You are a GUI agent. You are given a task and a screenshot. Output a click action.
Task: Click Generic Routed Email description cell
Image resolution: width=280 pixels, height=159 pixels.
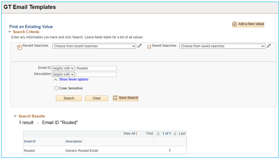point(82,151)
